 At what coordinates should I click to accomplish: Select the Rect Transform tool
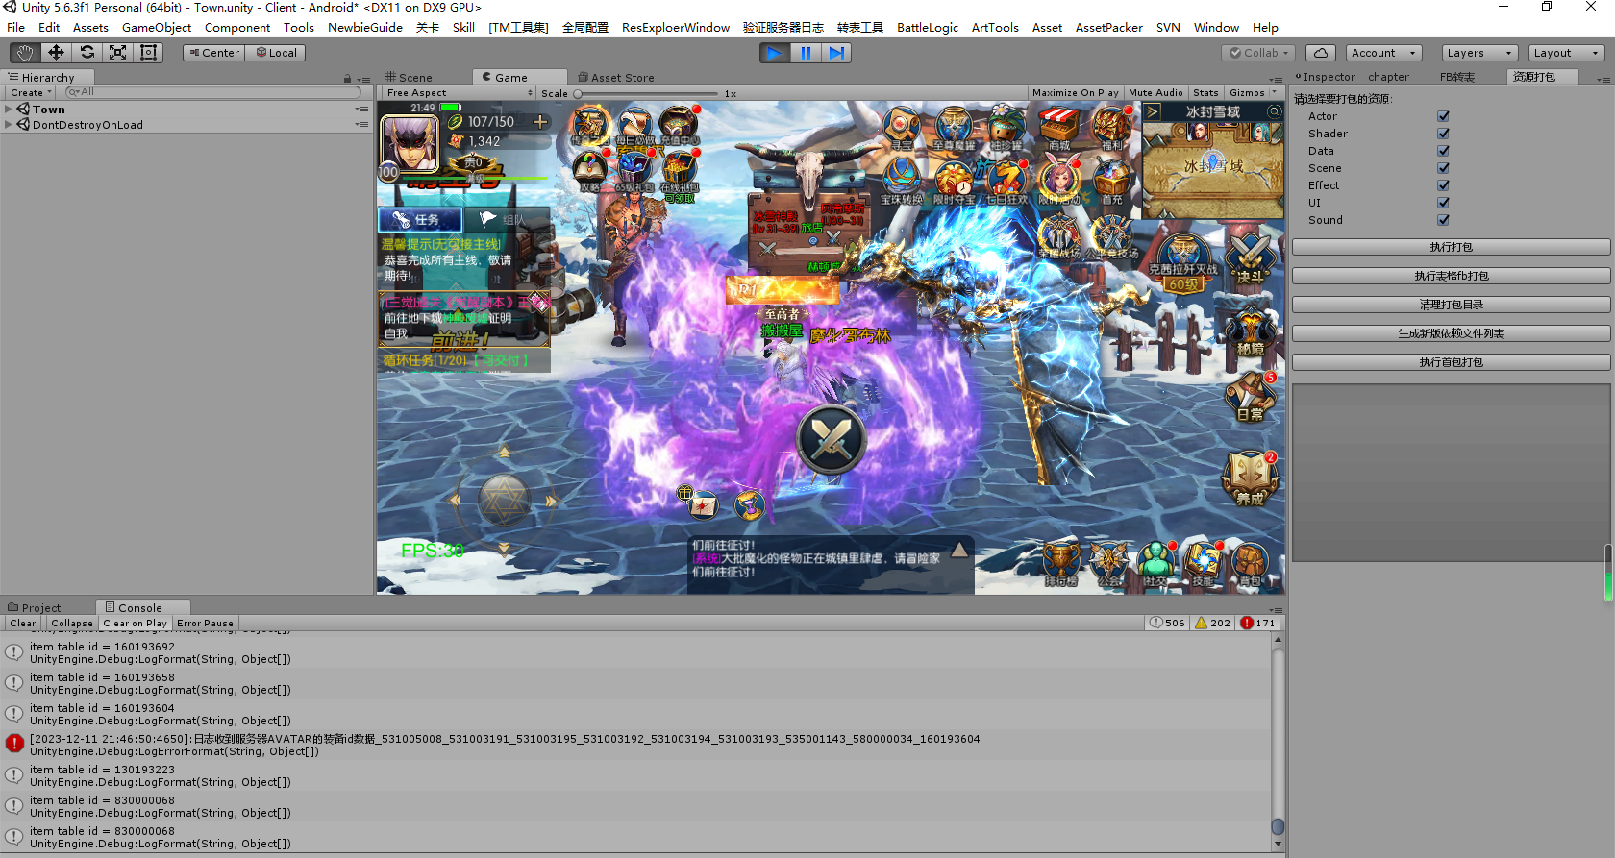tap(148, 53)
